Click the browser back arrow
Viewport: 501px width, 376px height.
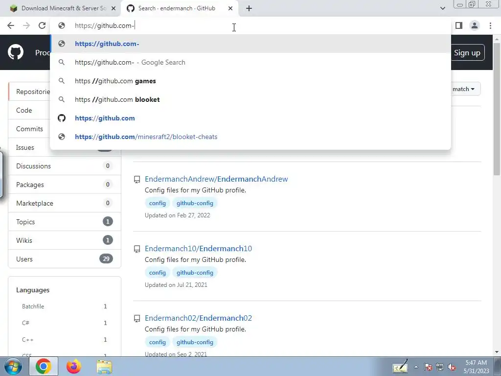click(x=11, y=25)
